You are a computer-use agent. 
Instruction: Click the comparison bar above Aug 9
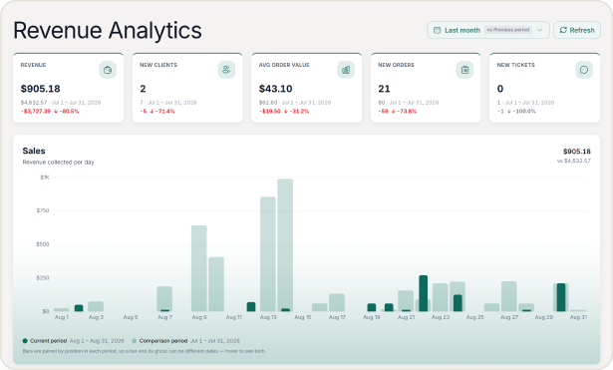199,268
